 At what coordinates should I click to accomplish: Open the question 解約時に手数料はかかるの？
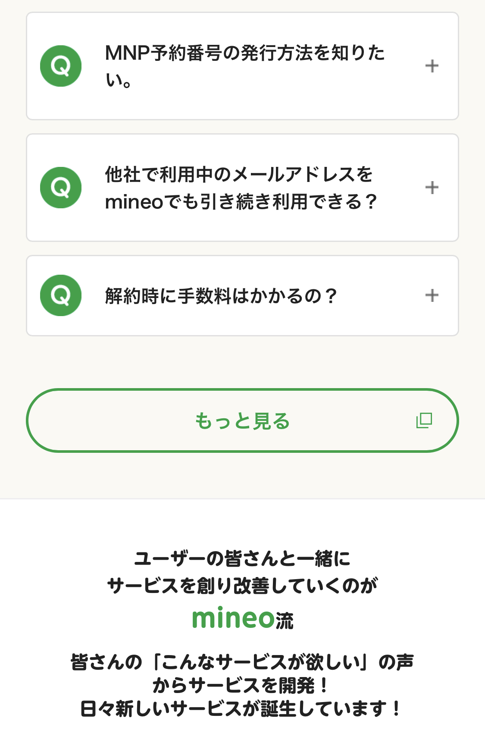coord(221,296)
